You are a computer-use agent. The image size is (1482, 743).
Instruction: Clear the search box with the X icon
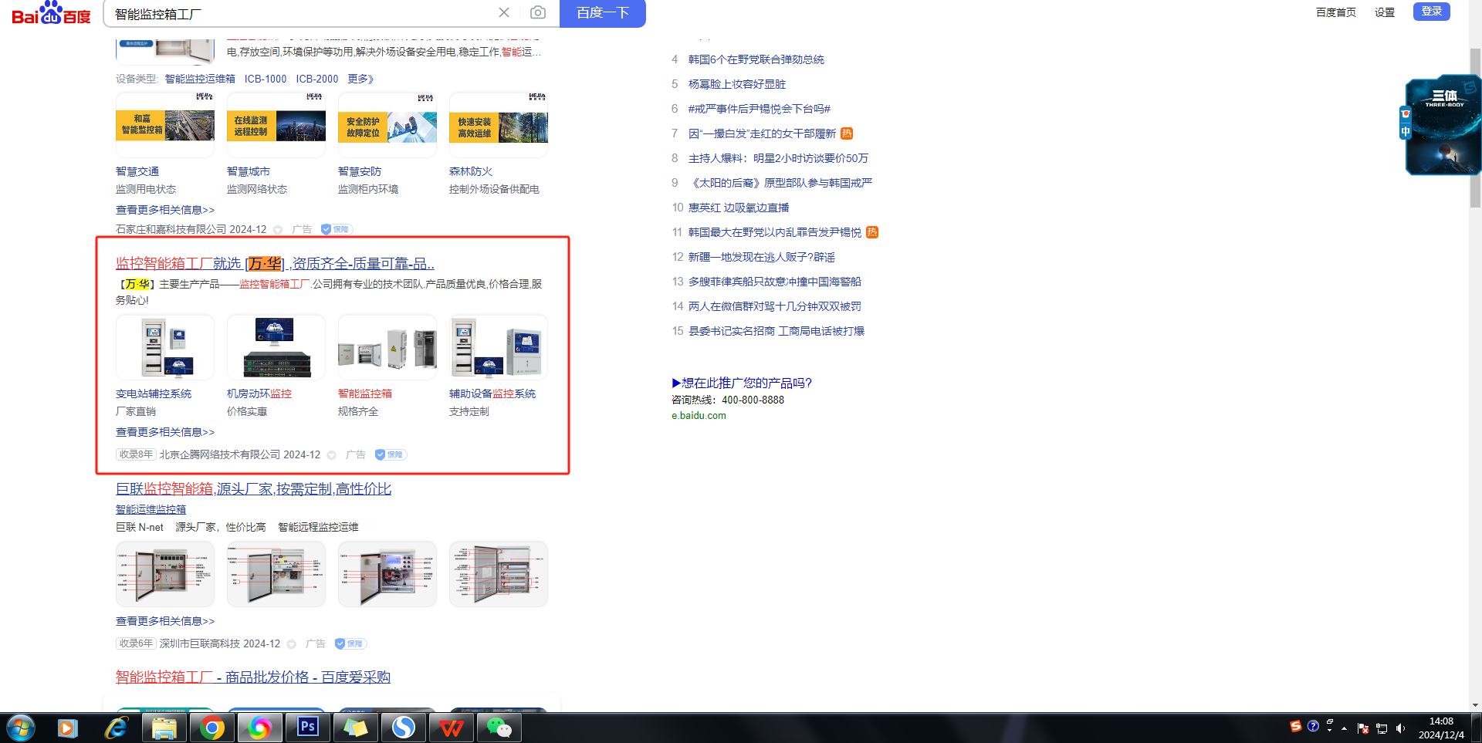(x=504, y=12)
